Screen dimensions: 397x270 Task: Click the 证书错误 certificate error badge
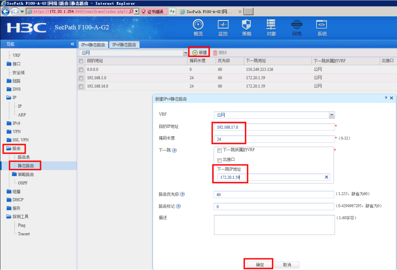click(x=153, y=12)
